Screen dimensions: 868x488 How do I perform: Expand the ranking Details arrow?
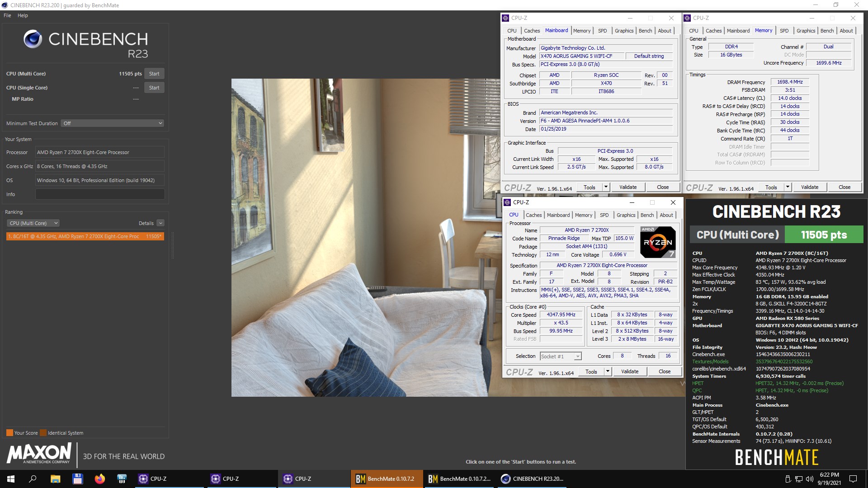(160, 223)
